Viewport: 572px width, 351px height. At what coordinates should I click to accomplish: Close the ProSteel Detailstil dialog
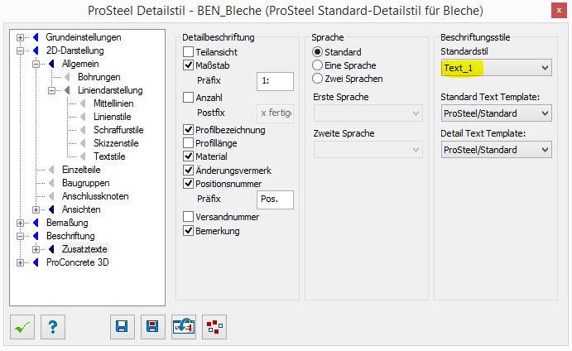click(x=559, y=11)
